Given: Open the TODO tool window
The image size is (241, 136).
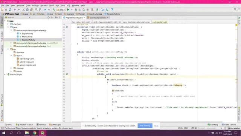Looking at the screenshot, I should 9,125.
